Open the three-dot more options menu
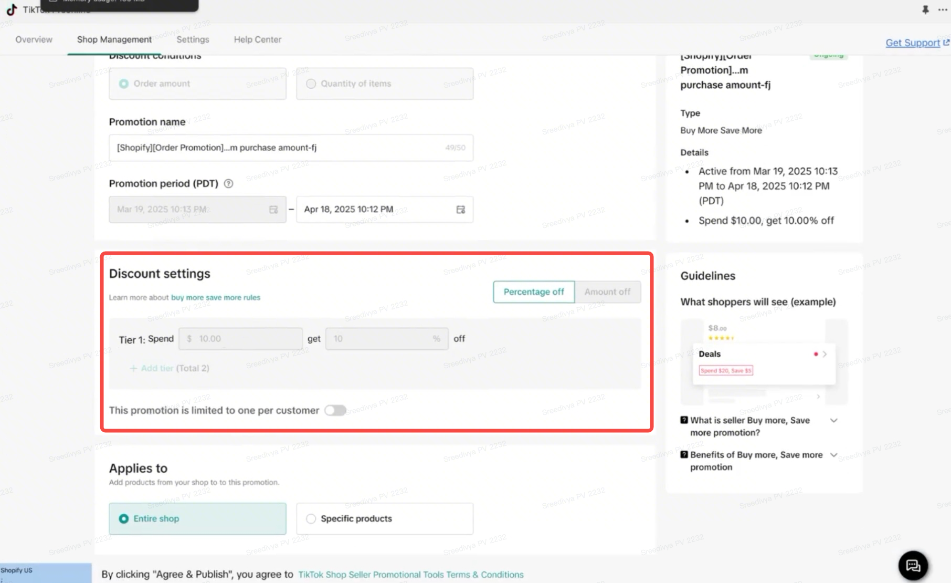 (x=943, y=9)
